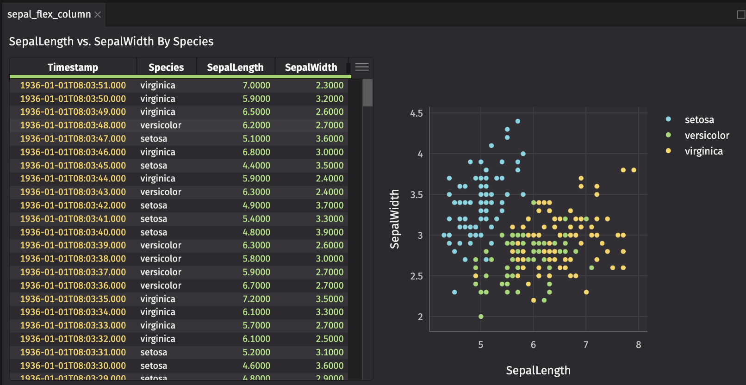
Task: Grab the table vertical scrollbar thumb
Action: 367,93
